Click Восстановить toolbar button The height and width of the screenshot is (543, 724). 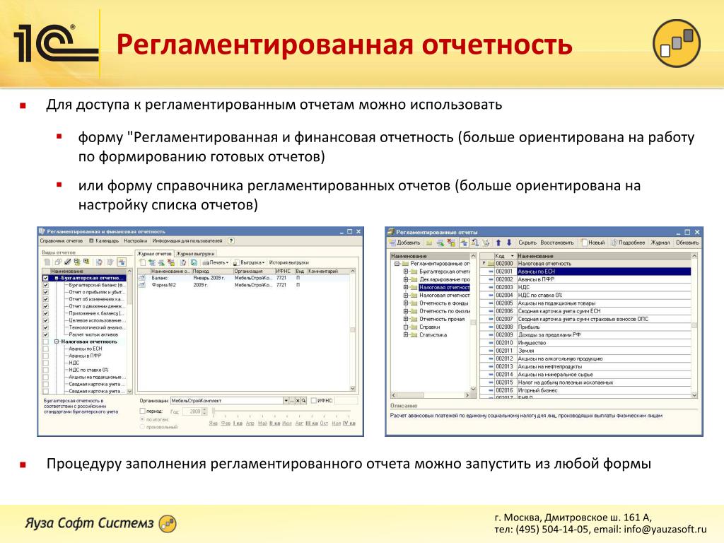click(557, 243)
